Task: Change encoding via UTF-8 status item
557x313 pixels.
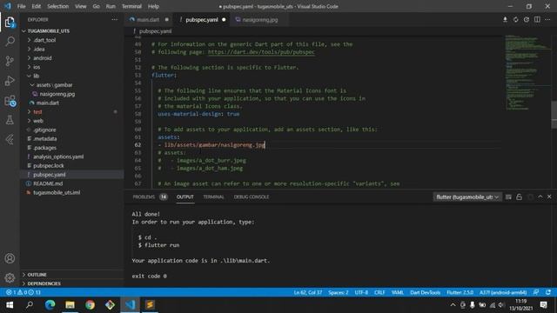Action: [x=361, y=292]
